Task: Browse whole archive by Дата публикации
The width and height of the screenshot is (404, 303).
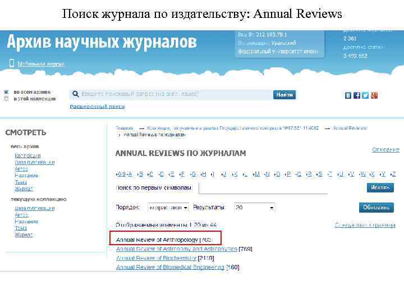Action: 35,162
